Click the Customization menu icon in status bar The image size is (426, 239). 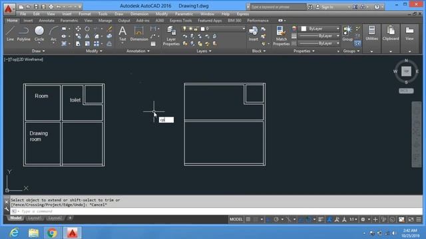[419, 220]
